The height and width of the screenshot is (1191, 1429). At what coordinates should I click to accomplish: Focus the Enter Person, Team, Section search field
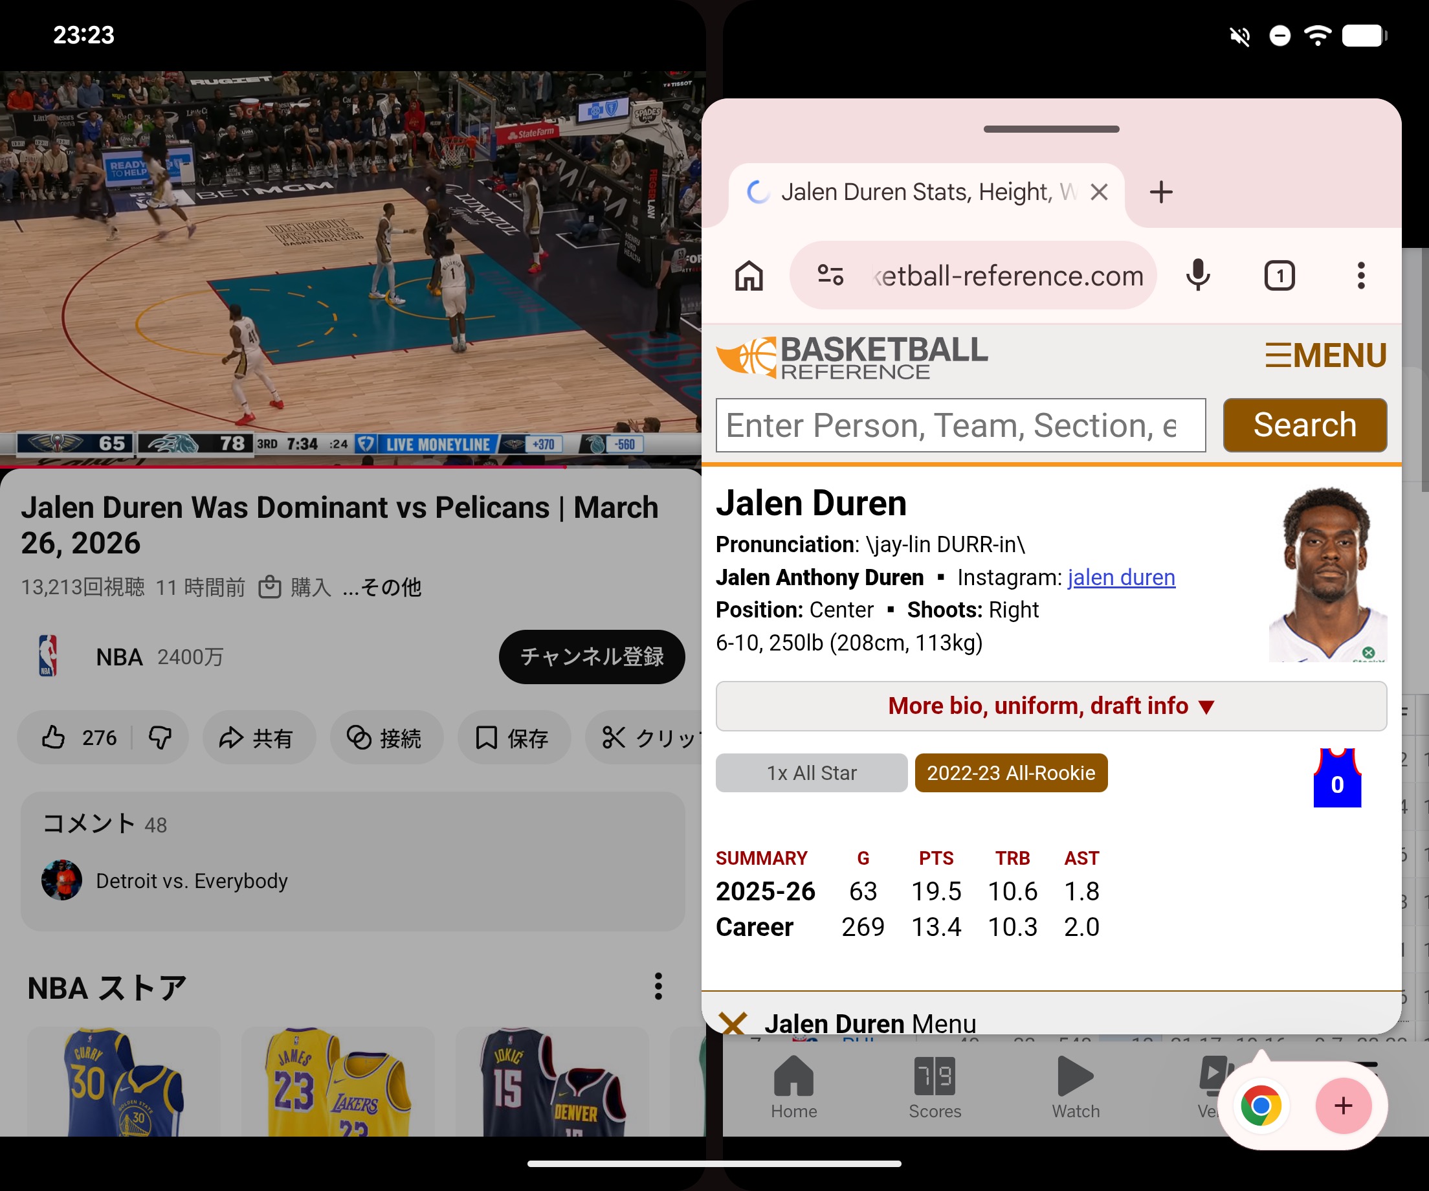coord(960,425)
